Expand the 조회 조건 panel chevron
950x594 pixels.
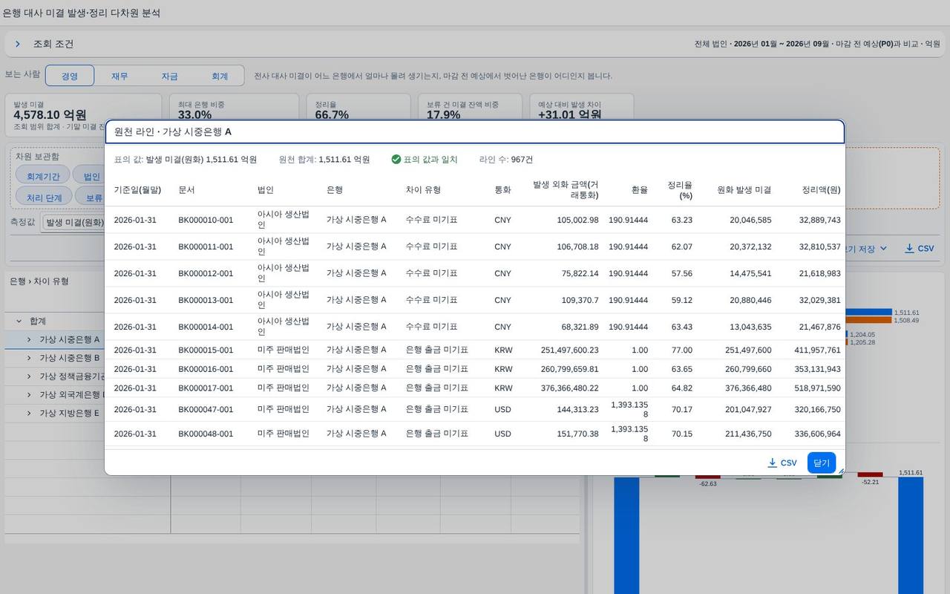tap(18, 44)
